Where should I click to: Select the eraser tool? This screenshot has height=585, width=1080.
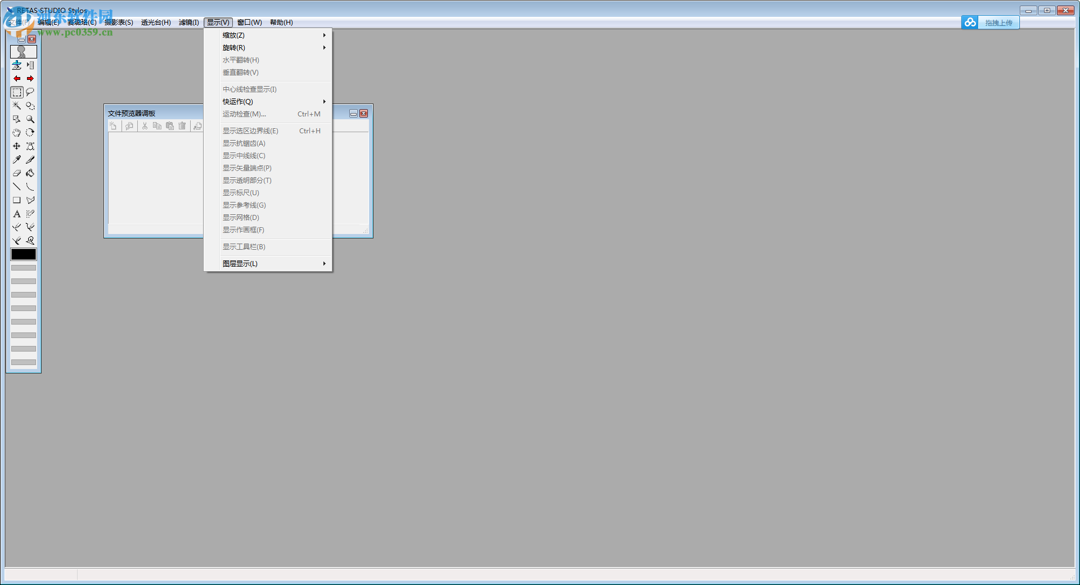17,173
